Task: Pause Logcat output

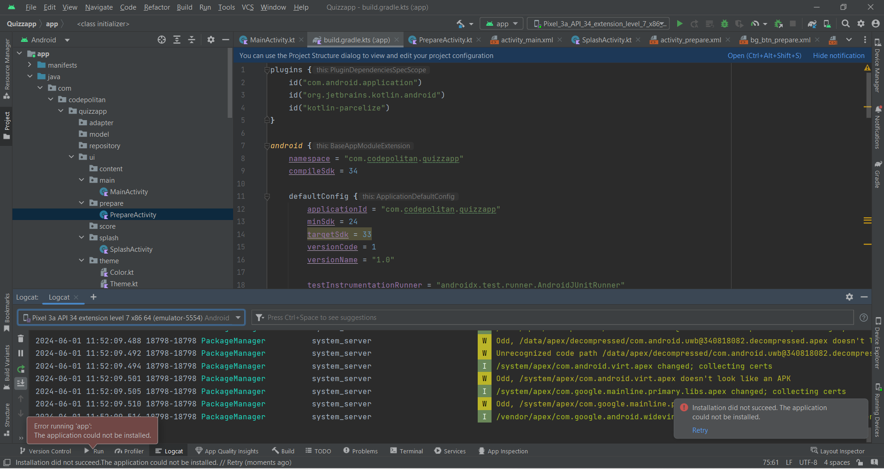Action: tap(21, 353)
